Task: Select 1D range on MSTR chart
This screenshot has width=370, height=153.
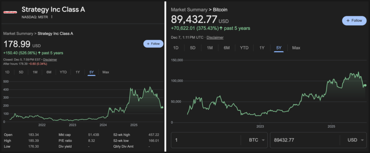Action: point(7,72)
